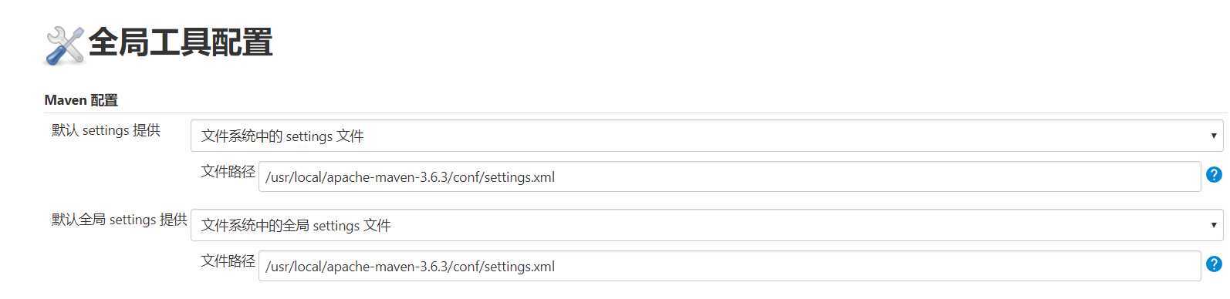
Task: Open the 文件系统中的全局 settings 文件 dropdown
Action: click(707, 225)
